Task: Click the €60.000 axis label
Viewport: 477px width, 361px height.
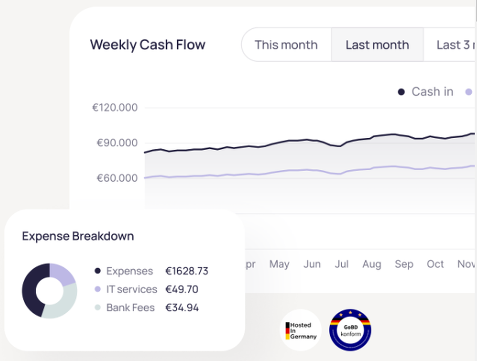Action: [x=117, y=178]
